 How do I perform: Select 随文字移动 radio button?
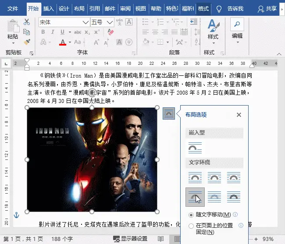coord(191,215)
